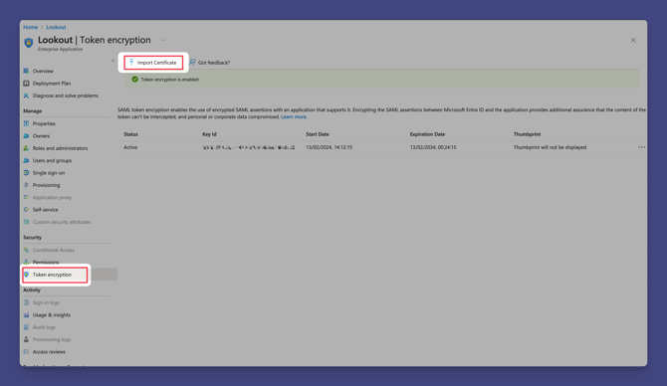
Task: Click the Conditional Access icon
Action: point(26,250)
